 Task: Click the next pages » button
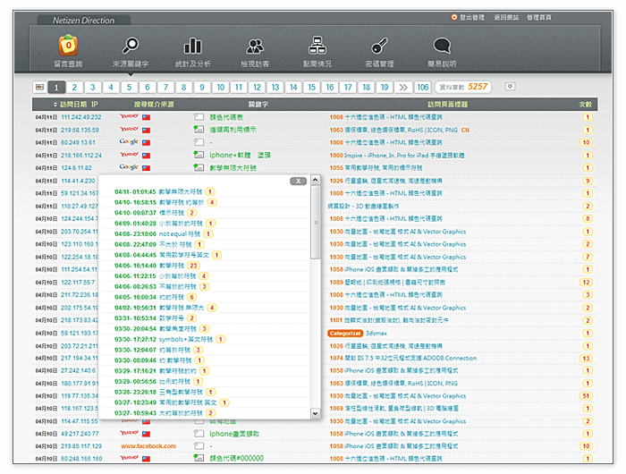[x=403, y=87]
